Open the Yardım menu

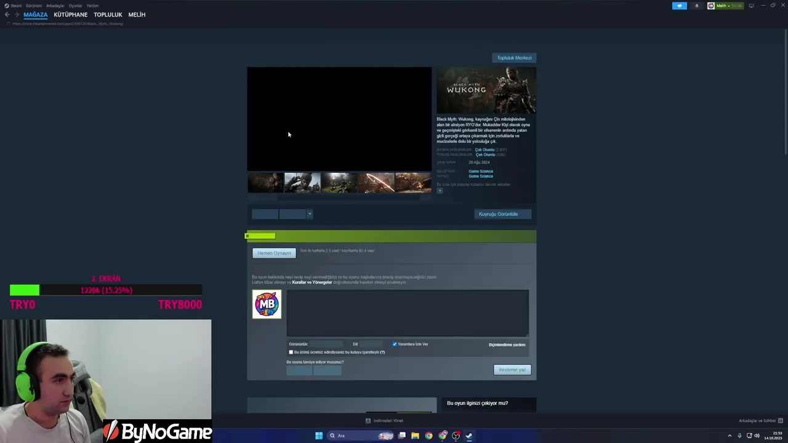92,6
